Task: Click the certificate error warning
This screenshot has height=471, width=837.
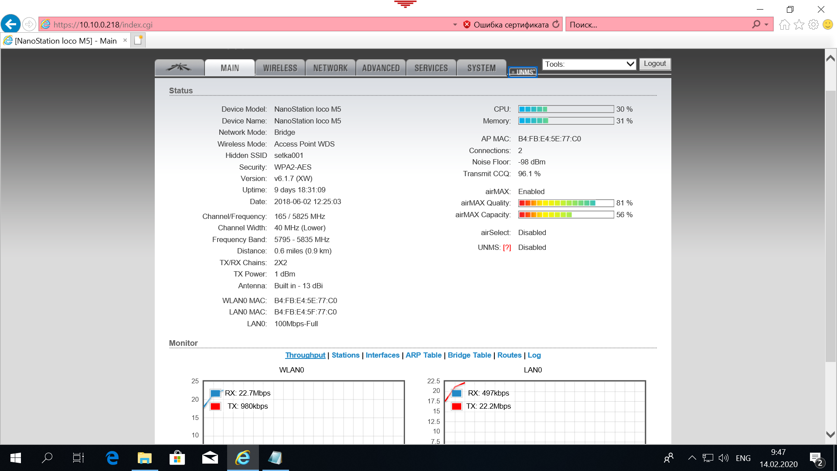Action: click(x=506, y=24)
